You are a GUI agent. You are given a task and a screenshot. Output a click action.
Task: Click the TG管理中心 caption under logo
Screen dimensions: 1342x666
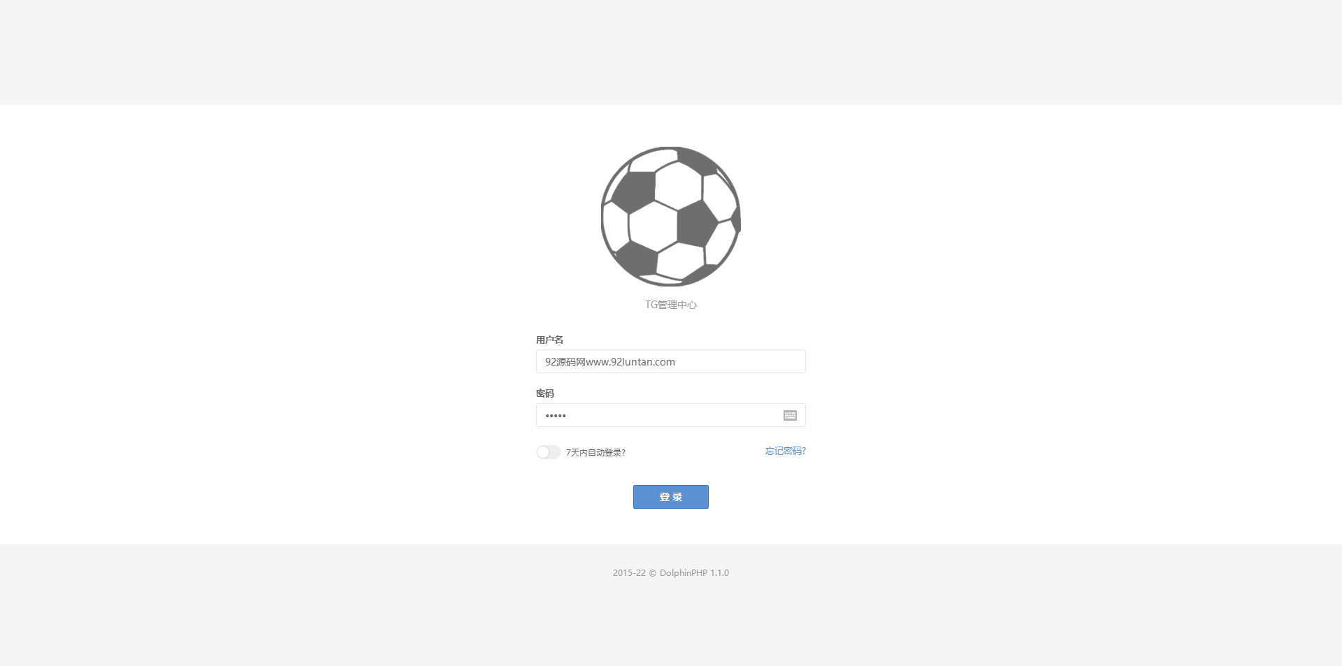(671, 305)
